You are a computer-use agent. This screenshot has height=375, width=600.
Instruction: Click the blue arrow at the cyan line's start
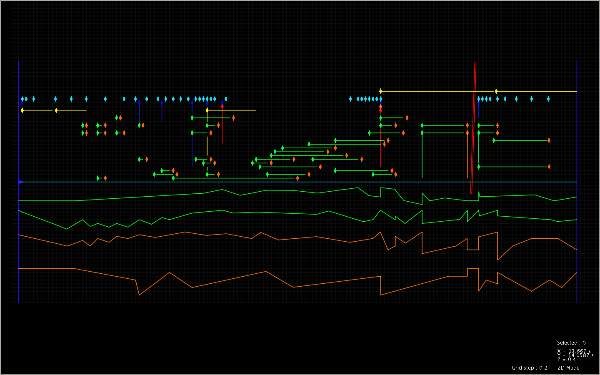point(20,182)
